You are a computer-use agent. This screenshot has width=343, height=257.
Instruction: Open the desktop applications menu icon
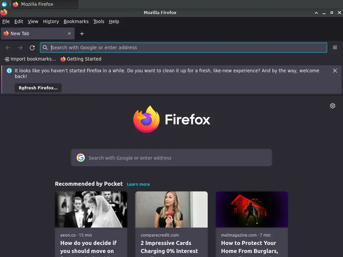(x=4, y=4)
